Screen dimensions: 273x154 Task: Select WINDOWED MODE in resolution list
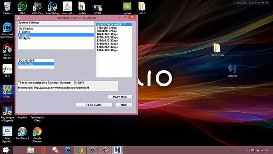(x=114, y=24)
